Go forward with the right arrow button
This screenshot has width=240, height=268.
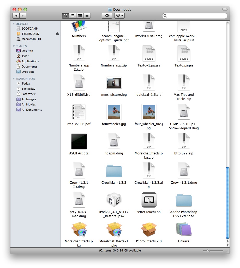23,16
